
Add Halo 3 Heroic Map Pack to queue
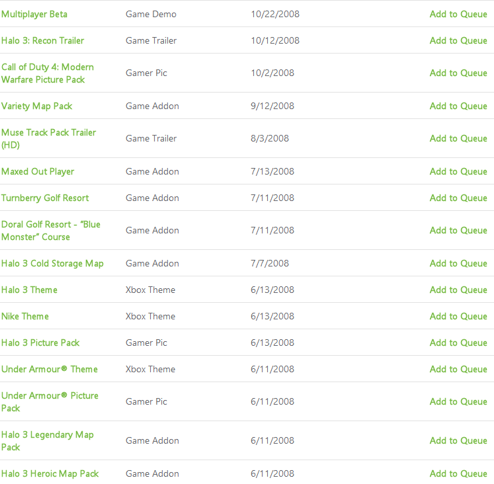[x=458, y=474]
